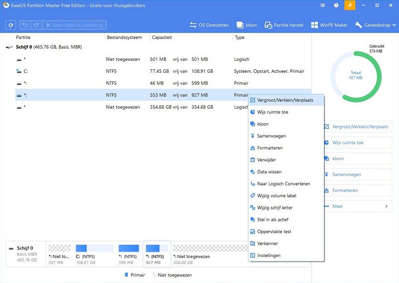
Task: Open Partitie herstel tool
Action: [x=284, y=25]
